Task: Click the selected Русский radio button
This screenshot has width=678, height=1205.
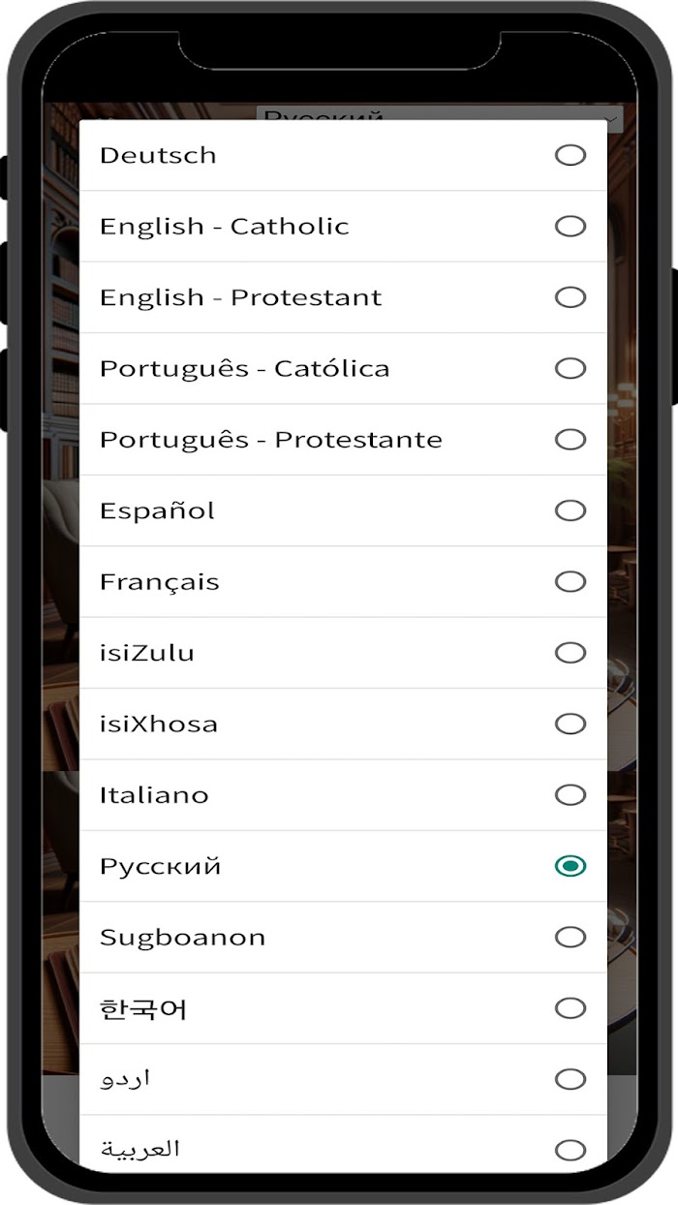Action: [x=570, y=866]
